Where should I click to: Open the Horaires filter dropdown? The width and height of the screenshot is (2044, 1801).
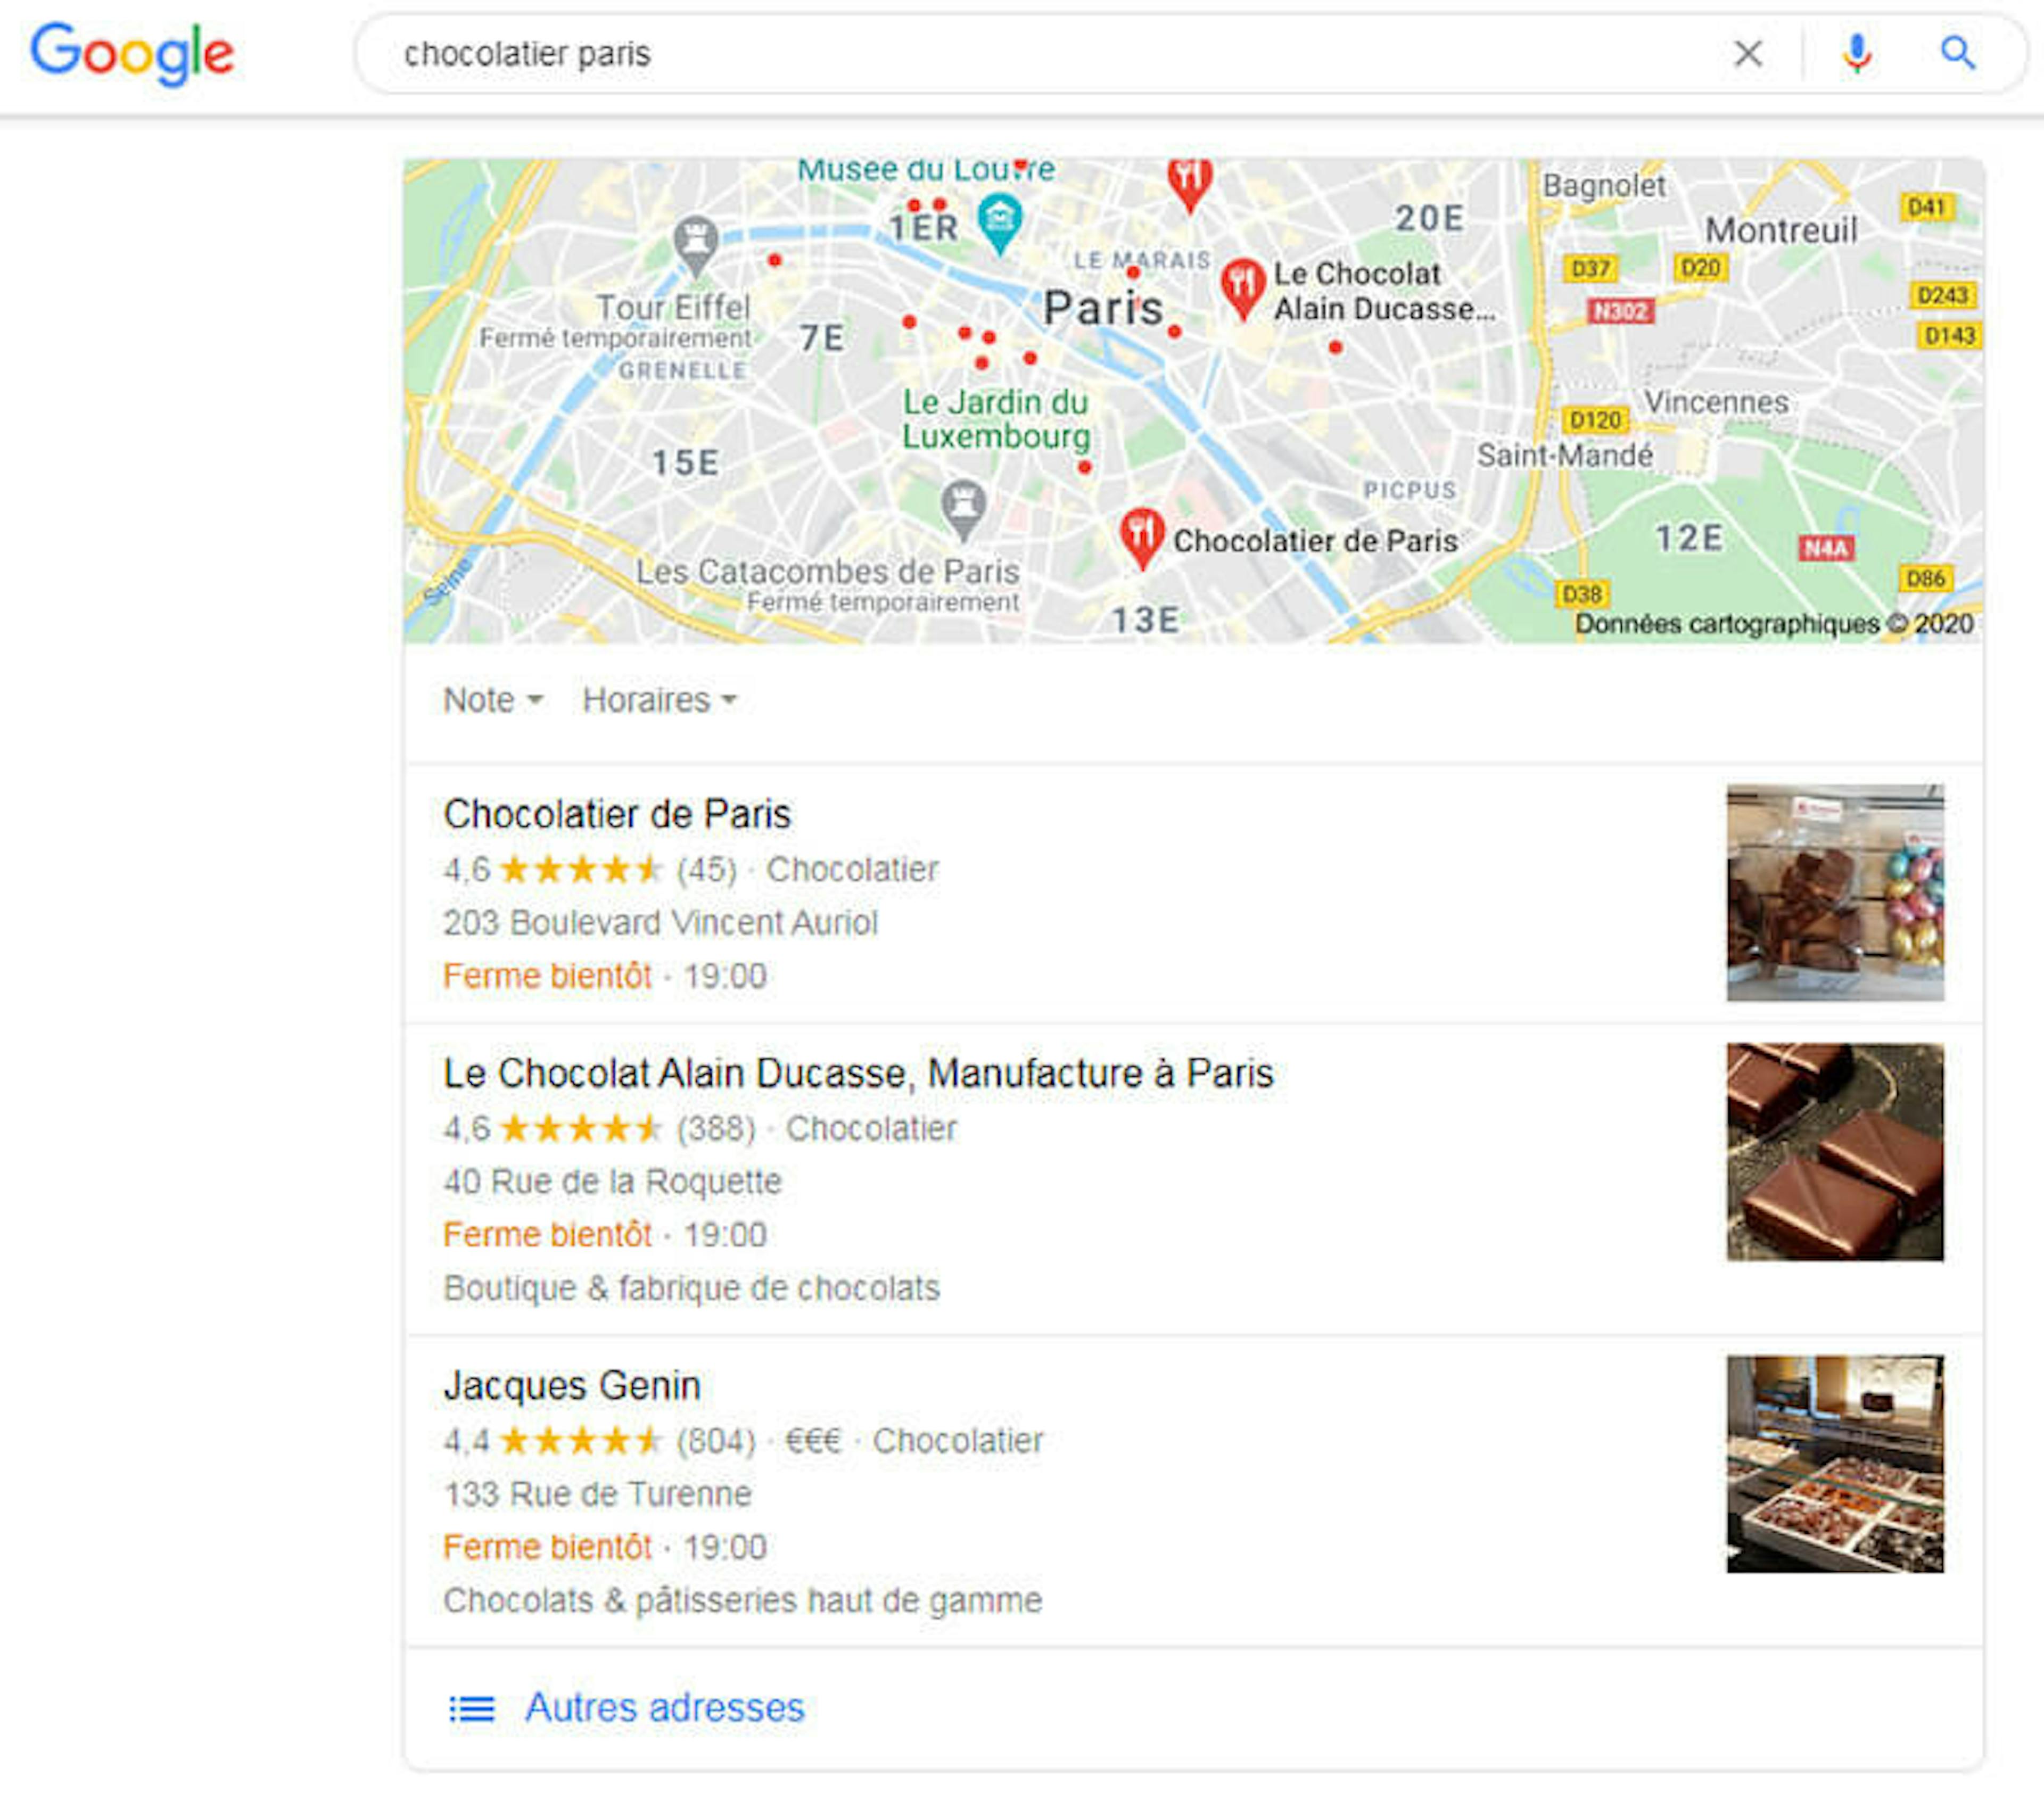659,700
